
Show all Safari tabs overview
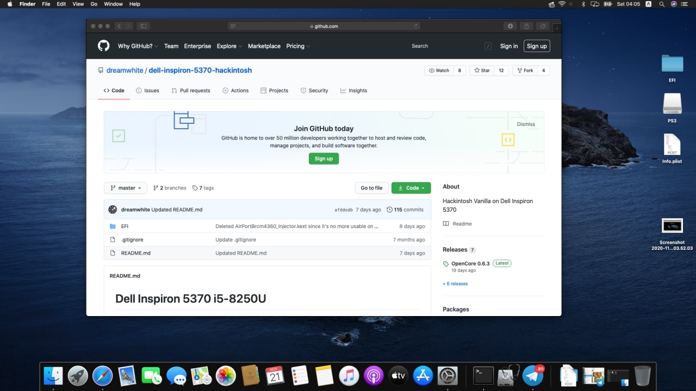[543, 26]
